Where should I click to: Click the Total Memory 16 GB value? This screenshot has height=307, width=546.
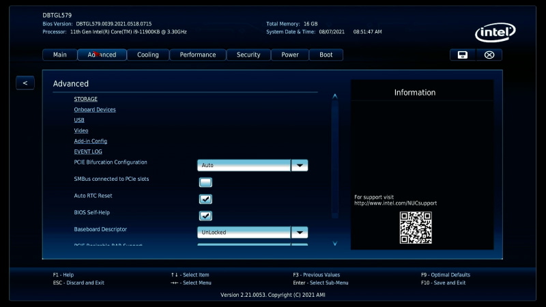(x=311, y=24)
